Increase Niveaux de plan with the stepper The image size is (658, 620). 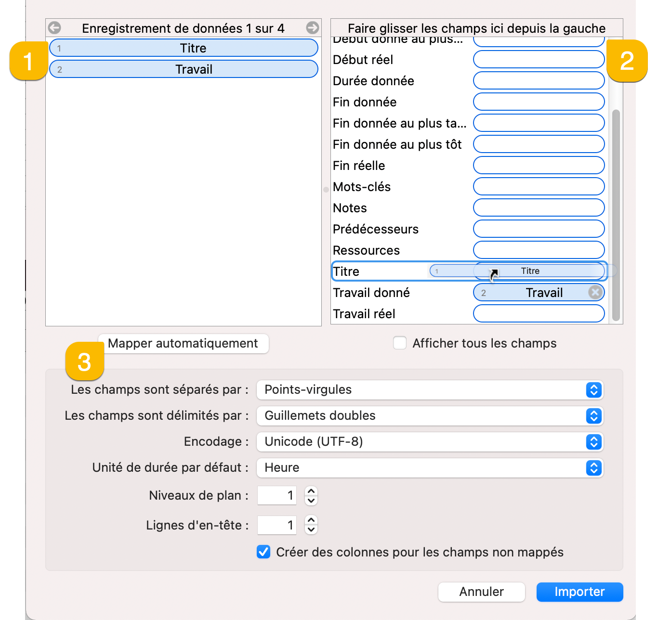tap(311, 491)
